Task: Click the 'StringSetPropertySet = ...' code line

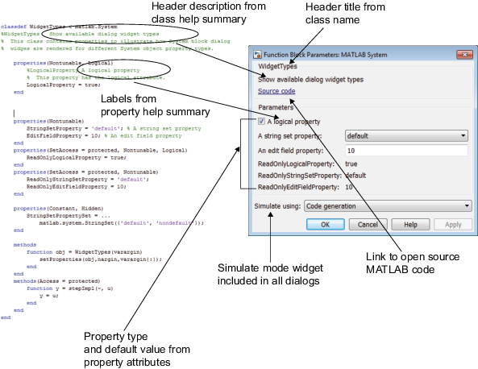Action: pos(69,216)
